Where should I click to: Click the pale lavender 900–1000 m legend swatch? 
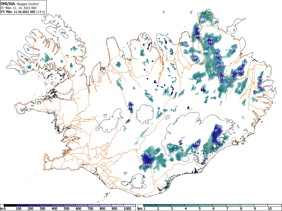click(x=118, y=205)
